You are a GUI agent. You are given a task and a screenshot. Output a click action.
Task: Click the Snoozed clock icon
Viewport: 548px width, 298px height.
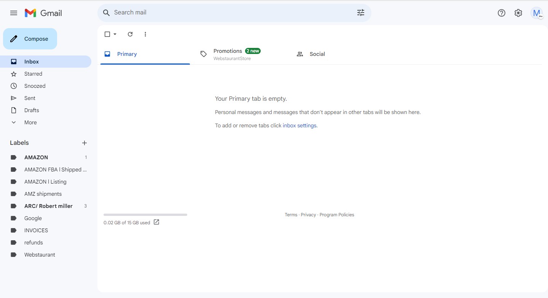point(14,86)
